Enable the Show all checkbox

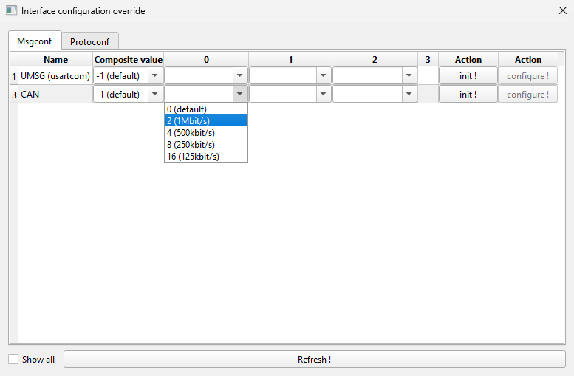(x=14, y=360)
